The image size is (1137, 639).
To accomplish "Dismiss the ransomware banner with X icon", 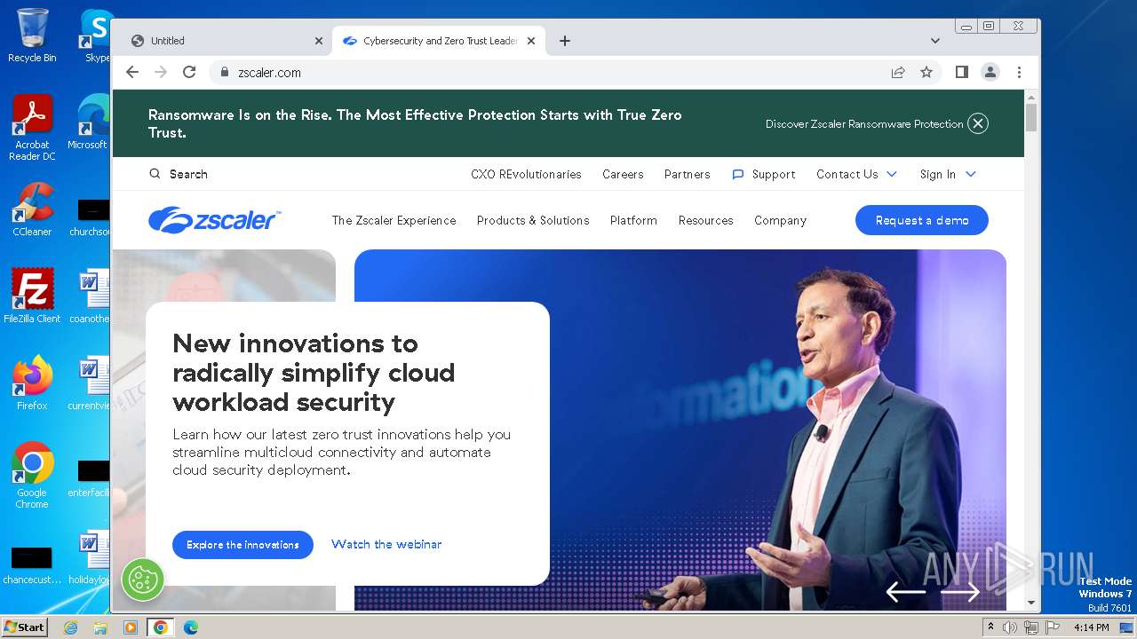I will 978,123.
